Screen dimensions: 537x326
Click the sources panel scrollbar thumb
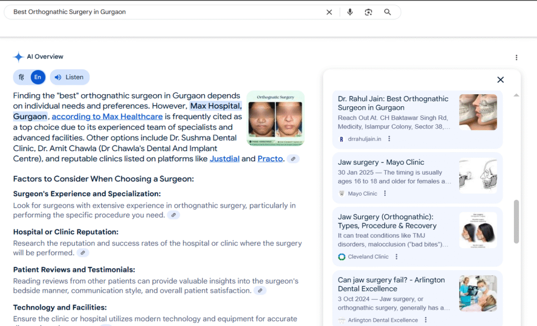pyautogui.click(x=516, y=221)
